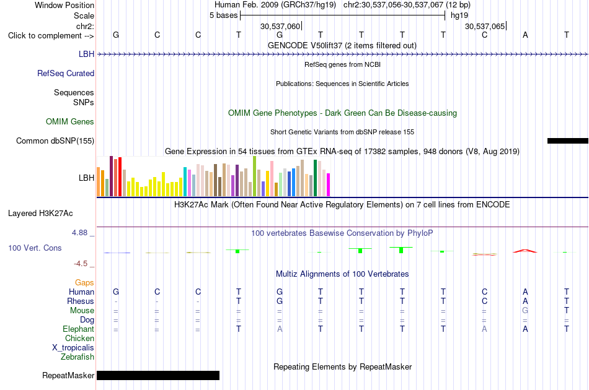Click the Zebrafish species label
The width and height of the screenshot is (589, 390).
point(77,357)
